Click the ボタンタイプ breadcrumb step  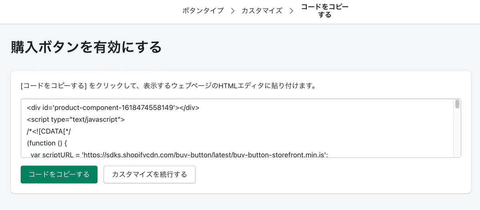tap(203, 11)
